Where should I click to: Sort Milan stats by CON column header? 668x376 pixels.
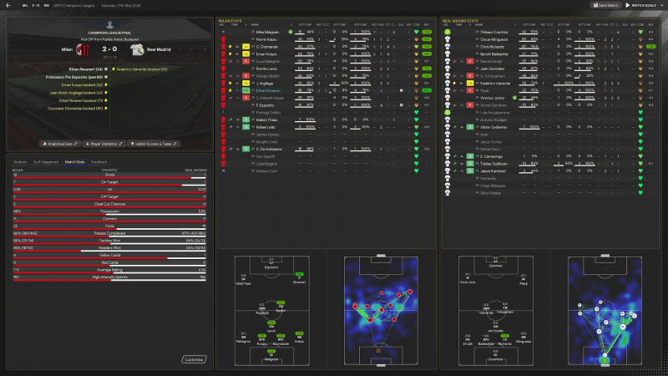tap(416, 25)
